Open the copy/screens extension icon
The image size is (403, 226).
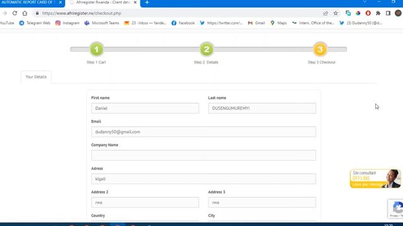[348, 13]
